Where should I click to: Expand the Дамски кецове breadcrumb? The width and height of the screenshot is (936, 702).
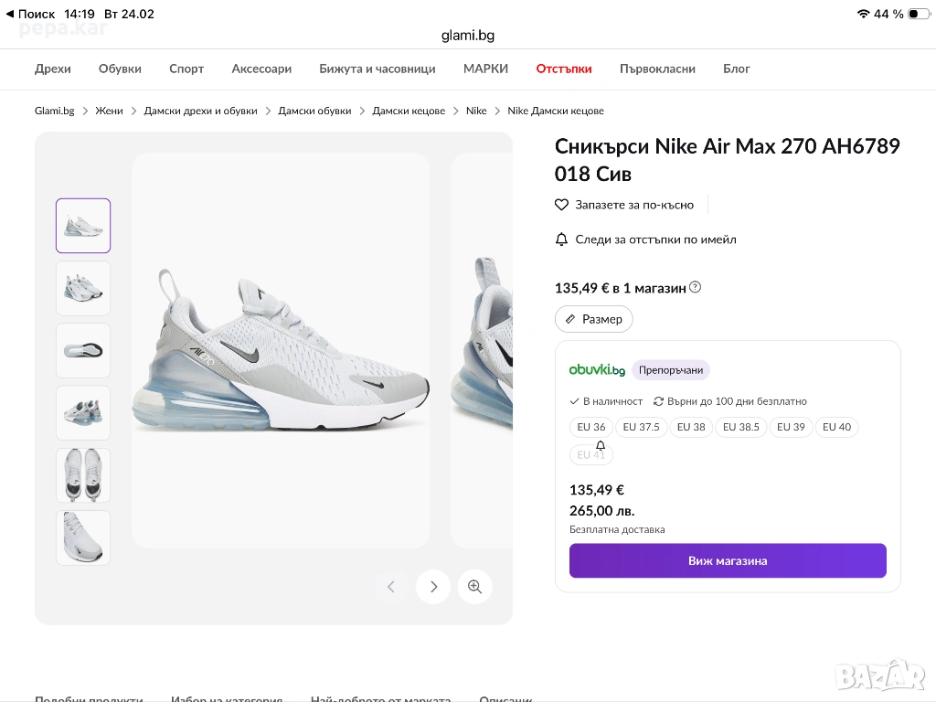coord(409,111)
